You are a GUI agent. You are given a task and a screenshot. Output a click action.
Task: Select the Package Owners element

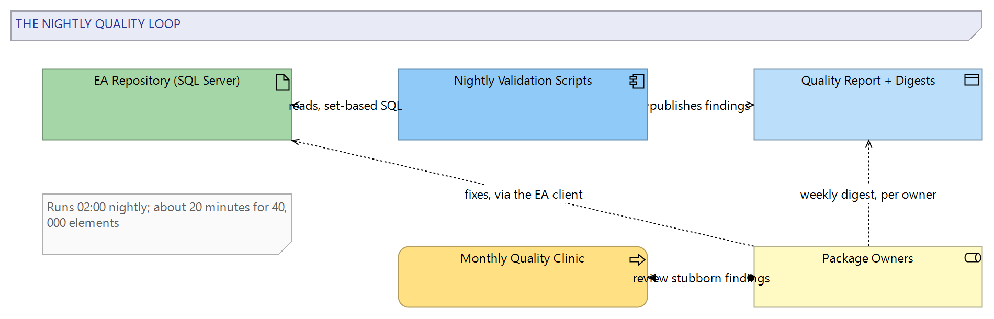(868, 277)
